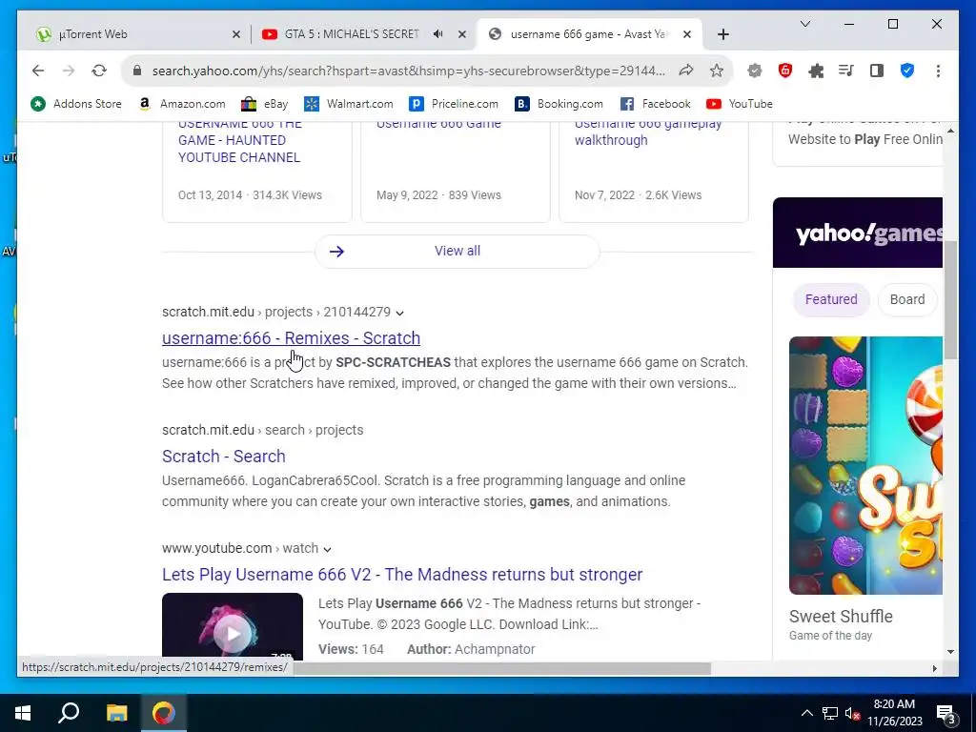976x732 pixels.
Task: Switch to GTA 5 Michael's Secret tab
Action: click(352, 34)
